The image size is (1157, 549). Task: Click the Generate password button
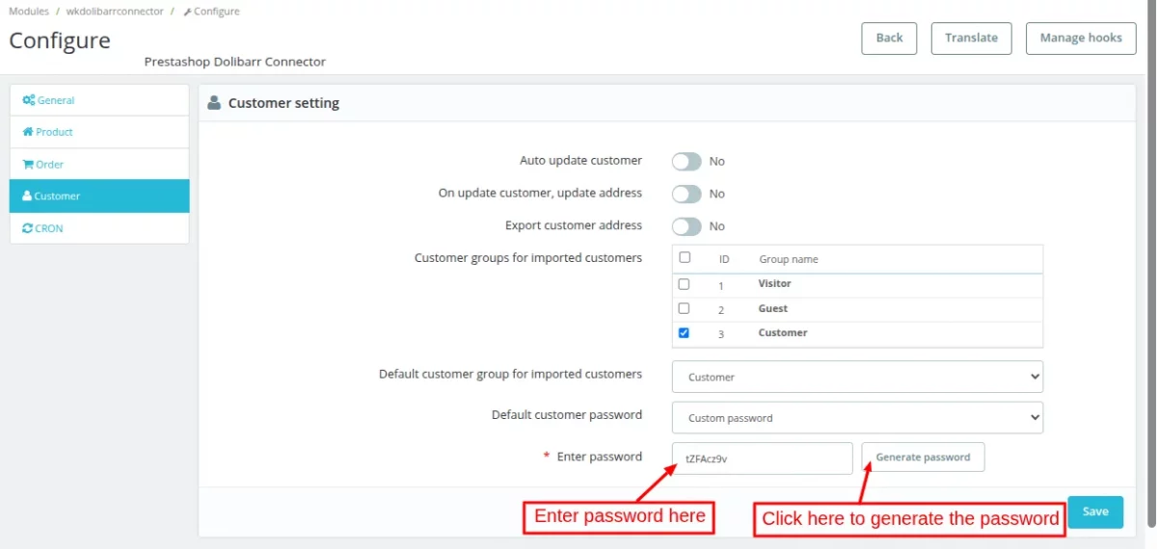pyautogui.click(x=923, y=457)
